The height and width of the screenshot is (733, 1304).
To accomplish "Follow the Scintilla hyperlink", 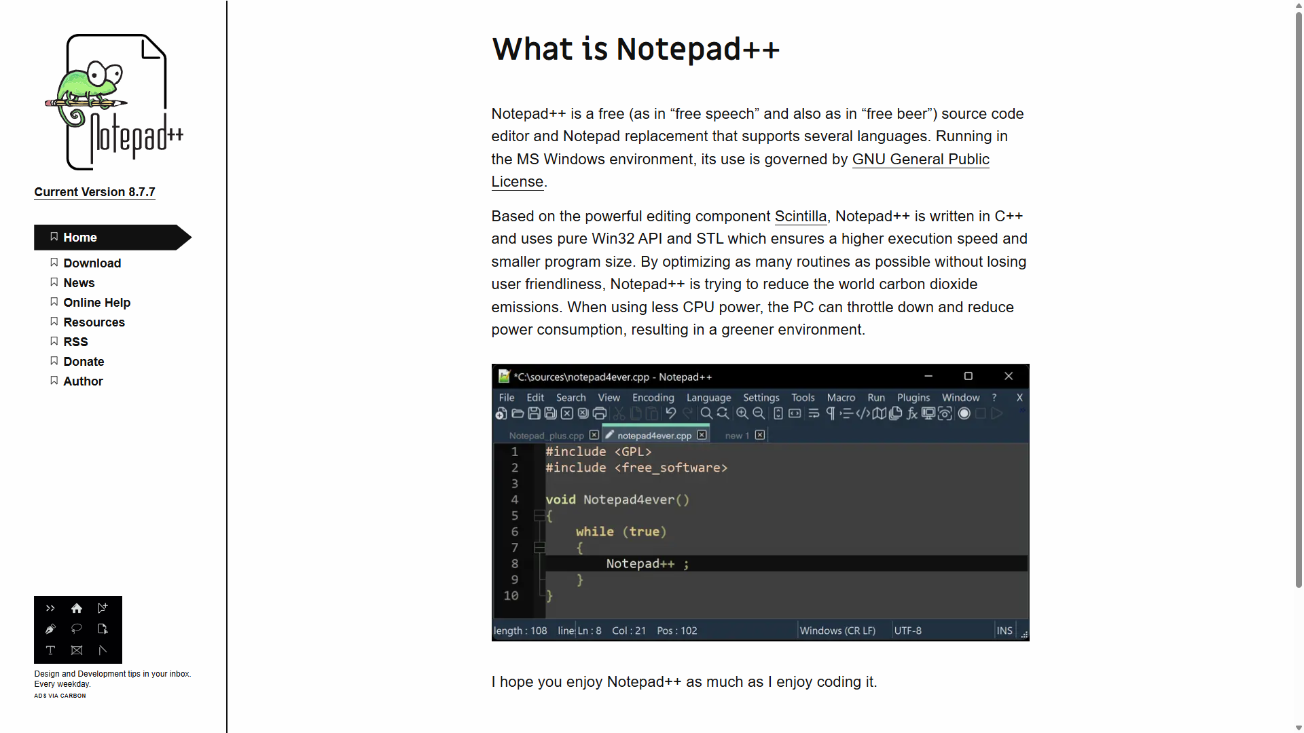I will click(800, 217).
